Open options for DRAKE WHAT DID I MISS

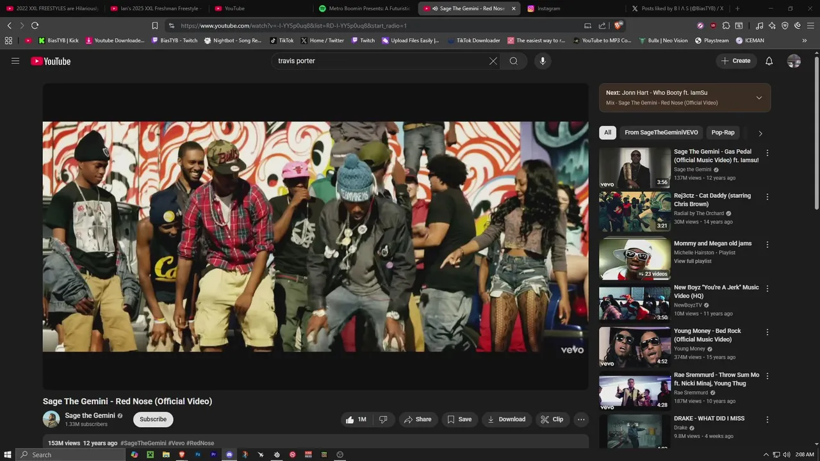click(x=767, y=419)
